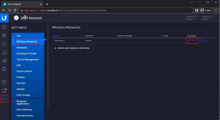Click the Not secure warning icon
The height and width of the screenshot is (120, 220).
click(22, 10)
